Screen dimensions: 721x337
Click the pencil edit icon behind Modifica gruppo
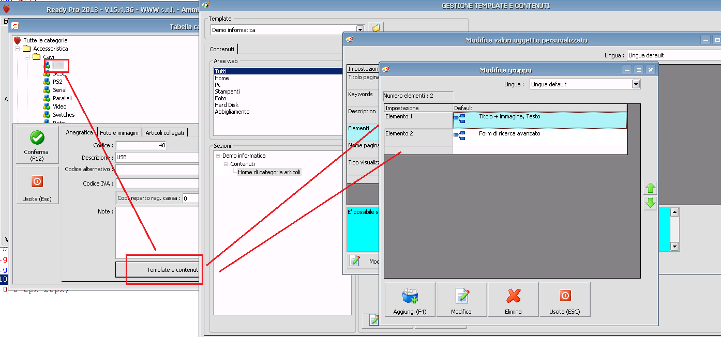(x=354, y=261)
